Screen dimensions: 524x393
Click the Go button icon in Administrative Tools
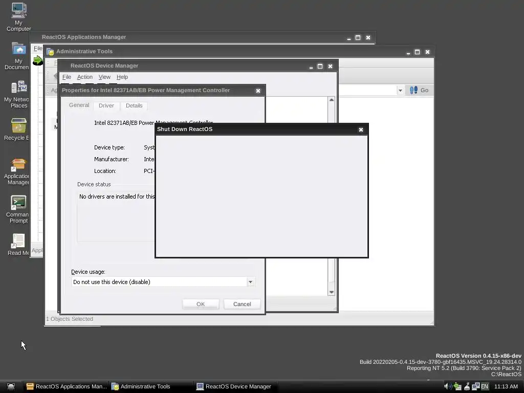tap(413, 90)
